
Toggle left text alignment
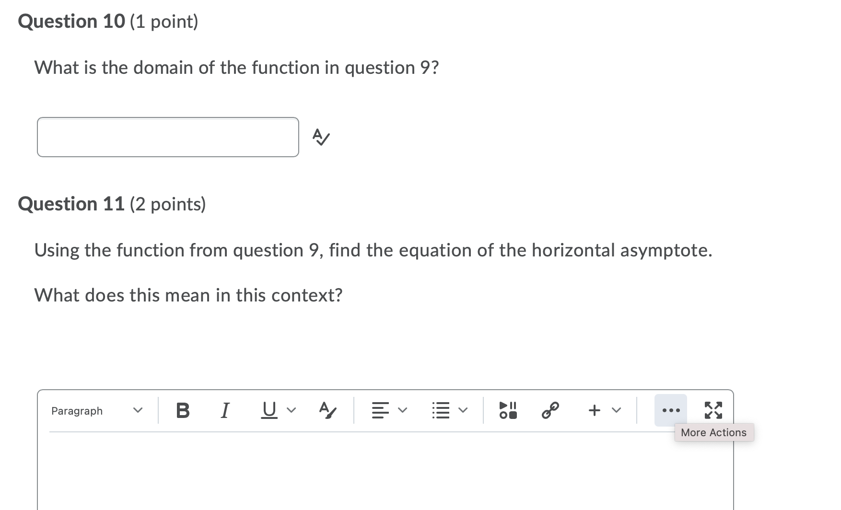[x=380, y=410]
